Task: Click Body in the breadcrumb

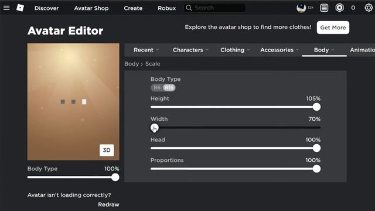Action: [131, 64]
